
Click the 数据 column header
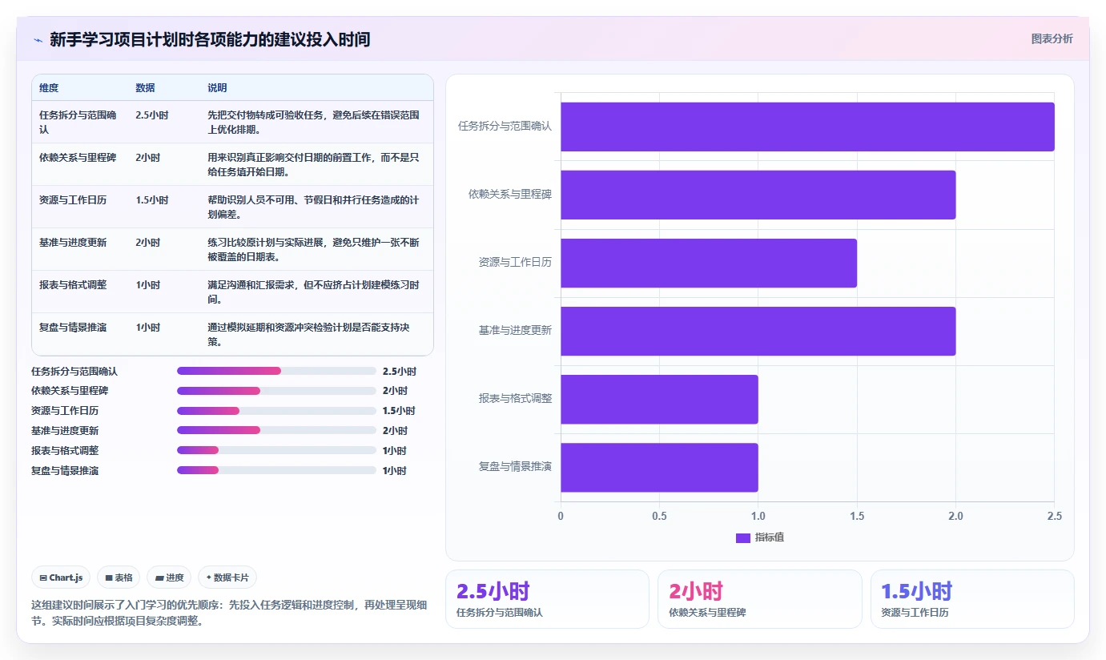pyautogui.click(x=145, y=87)
